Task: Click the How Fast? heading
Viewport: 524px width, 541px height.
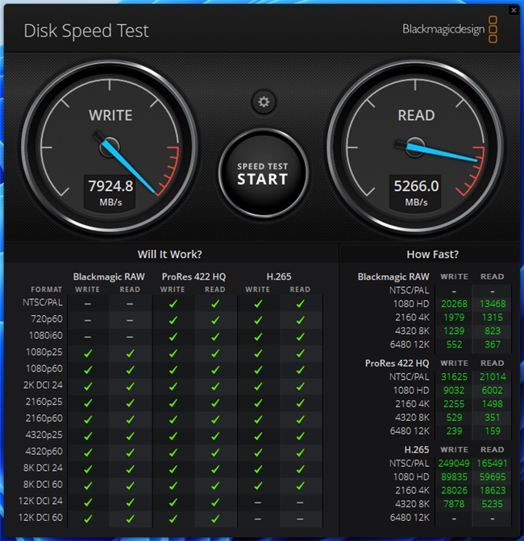Action: coord(433,254)
